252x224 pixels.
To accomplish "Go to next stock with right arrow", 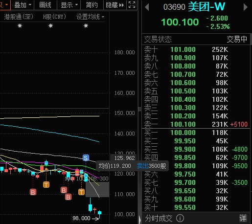I will pos(245,7).
